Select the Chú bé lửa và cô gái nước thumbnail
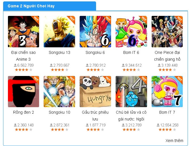This screenshot has width=189, height=146. (x=131, y=92)
